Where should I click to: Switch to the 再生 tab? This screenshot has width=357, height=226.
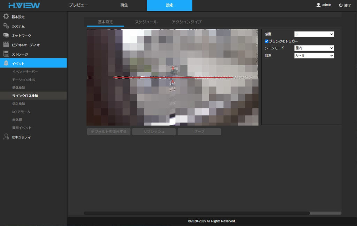[x=124, y=5]
